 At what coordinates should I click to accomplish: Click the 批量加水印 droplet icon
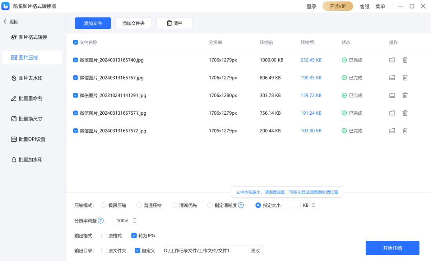coord(14,160)
